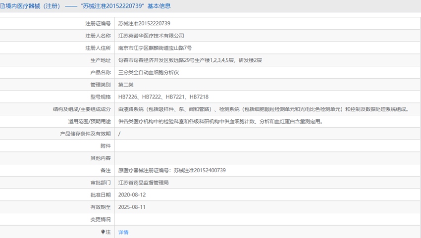Click approving department 江苏省药品监督管理局

(x=143, y=183)
